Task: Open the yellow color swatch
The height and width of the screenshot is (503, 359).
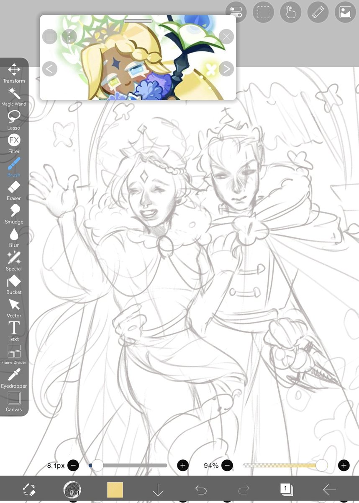Action: 115,490
